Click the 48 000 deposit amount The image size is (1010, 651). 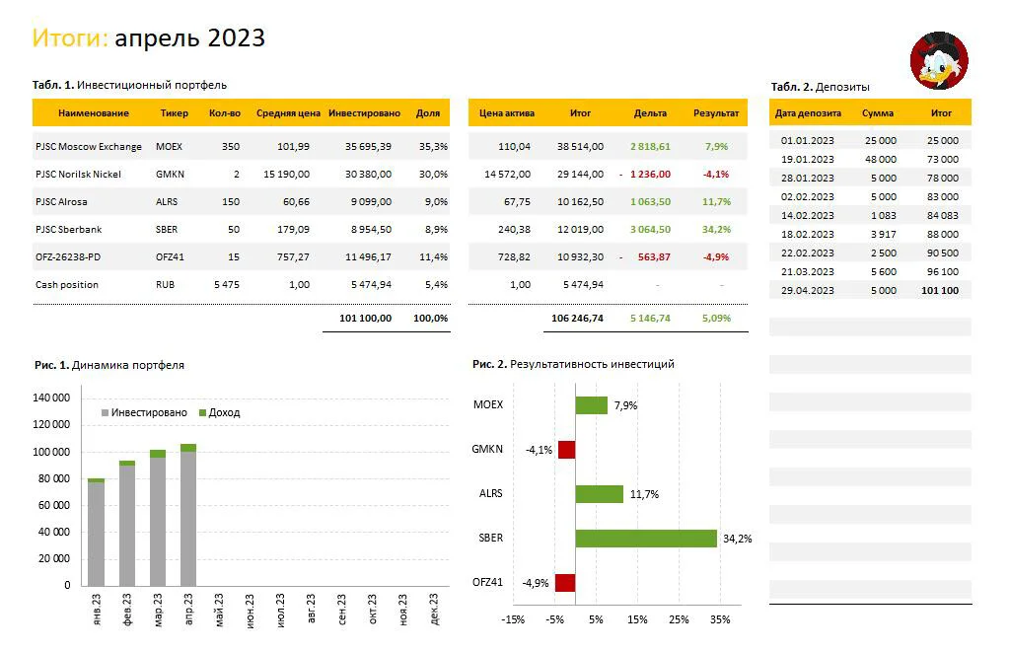tap(881, 159)
